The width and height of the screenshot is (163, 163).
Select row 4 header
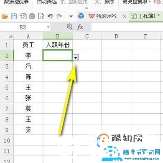tap(7, 76)
